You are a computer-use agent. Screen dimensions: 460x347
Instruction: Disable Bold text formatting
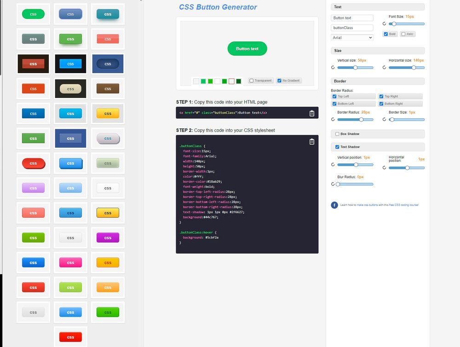point(385,34)
